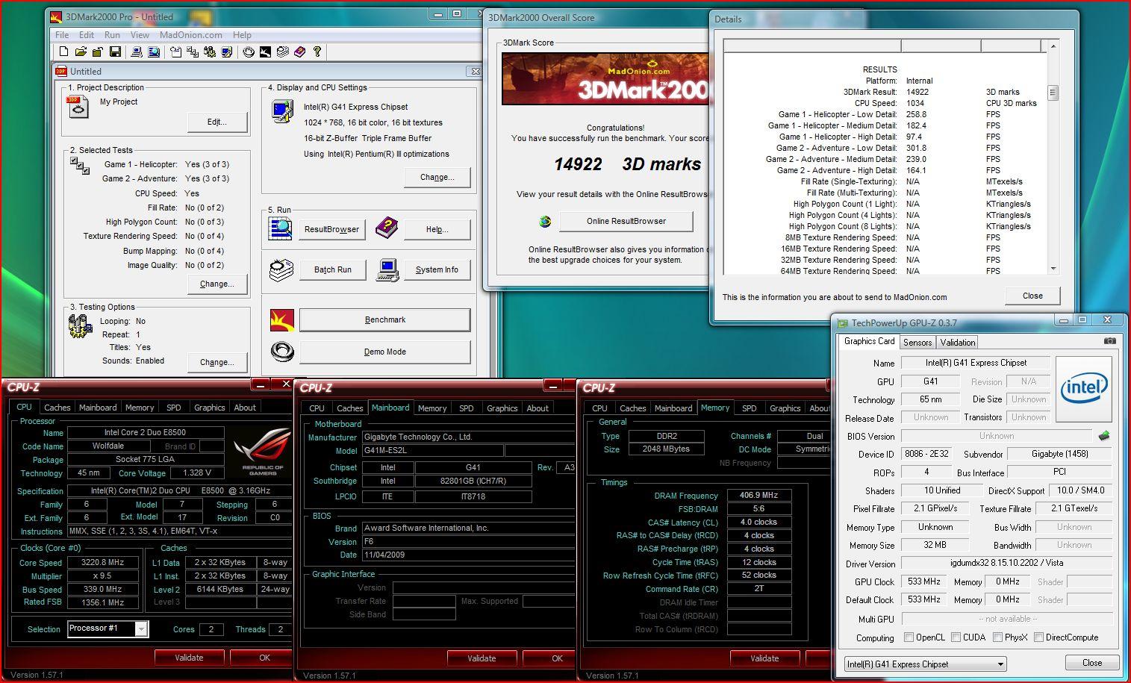
Task: Click the globe icon beside Online ResultBrowser
Action: click(545, 221)
